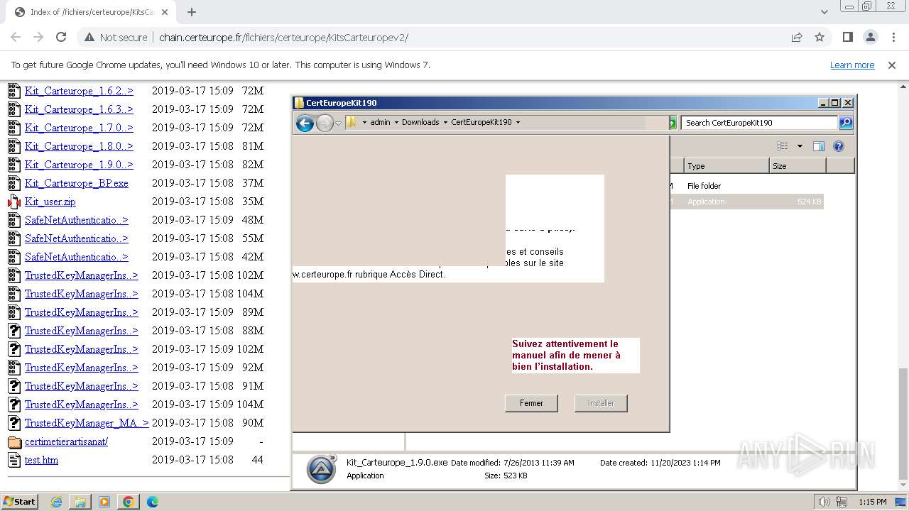Click the certimetierartisanat folder icon
This screenshot has width=909, height=511.
[x=14, y=441]
